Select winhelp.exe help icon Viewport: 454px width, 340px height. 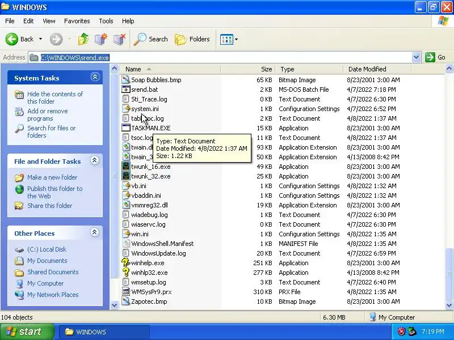(125, 263)
